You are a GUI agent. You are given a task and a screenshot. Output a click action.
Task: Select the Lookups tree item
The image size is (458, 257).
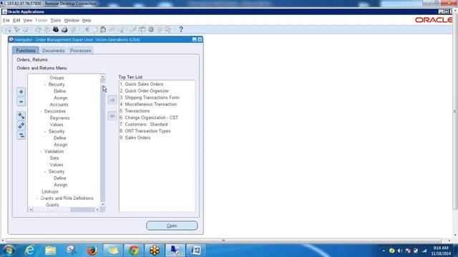pos(50,192)
